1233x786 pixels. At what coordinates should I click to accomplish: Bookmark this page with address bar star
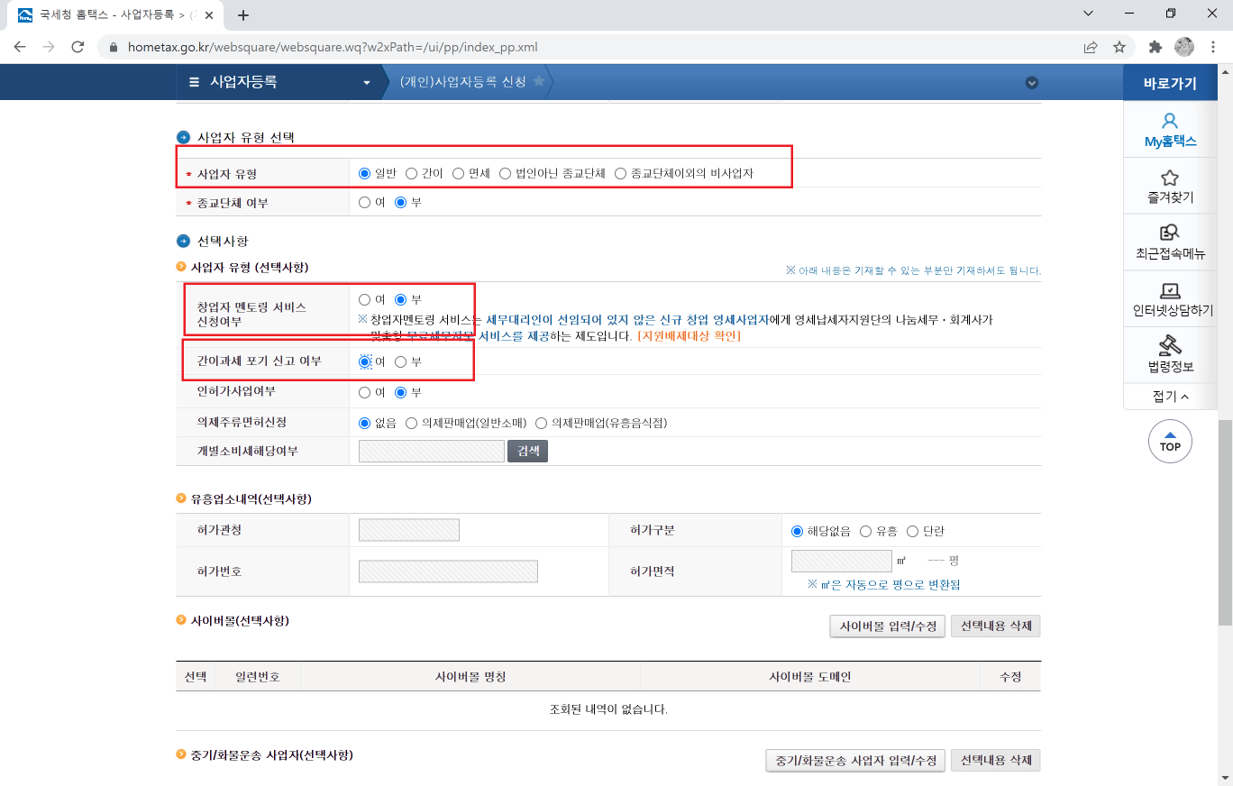(1119, 47)
